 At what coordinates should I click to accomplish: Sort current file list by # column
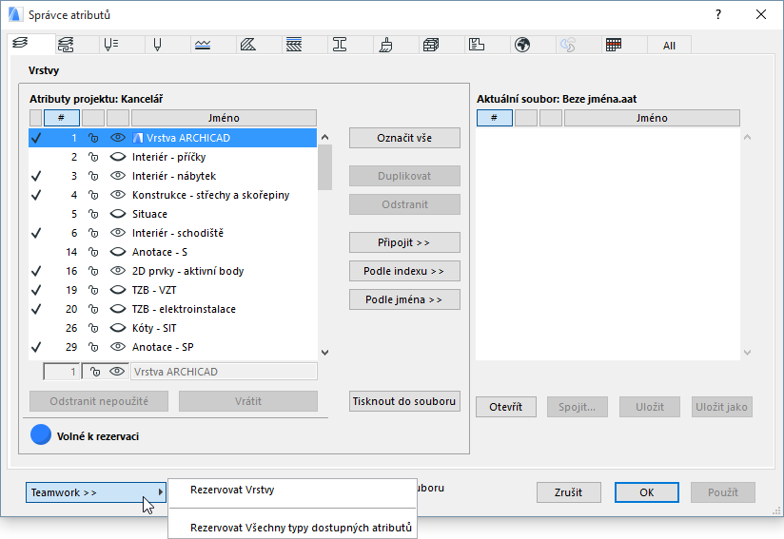click(x=495, y=118)
